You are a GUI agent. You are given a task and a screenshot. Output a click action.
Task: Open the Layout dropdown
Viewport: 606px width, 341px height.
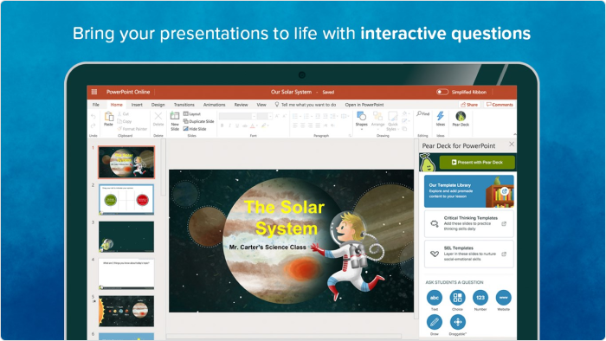pyautogui.click(x=192, y=114)
